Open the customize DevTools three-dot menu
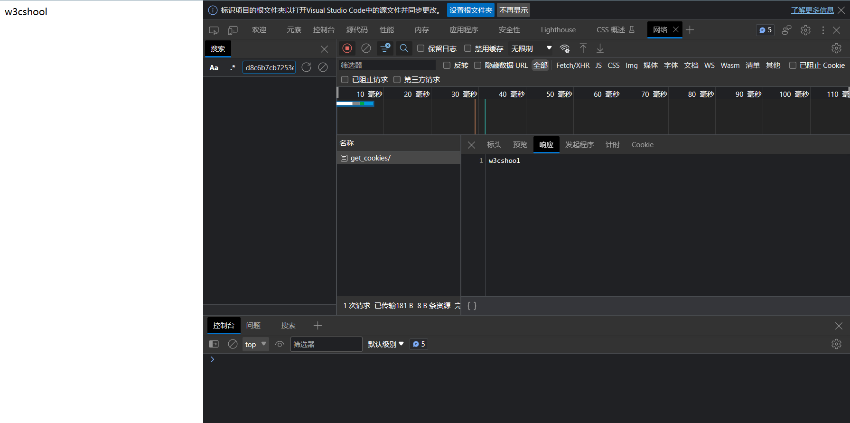 (x=823, y=30)
